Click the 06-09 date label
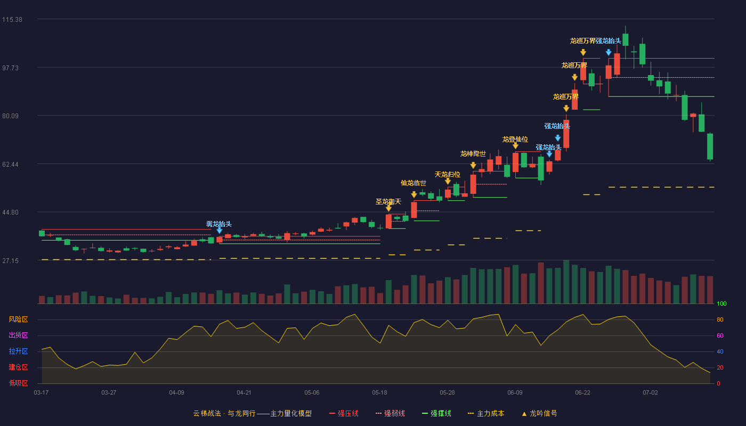The height and width of the screenshot is (426, 746). [x=515, y=392]
